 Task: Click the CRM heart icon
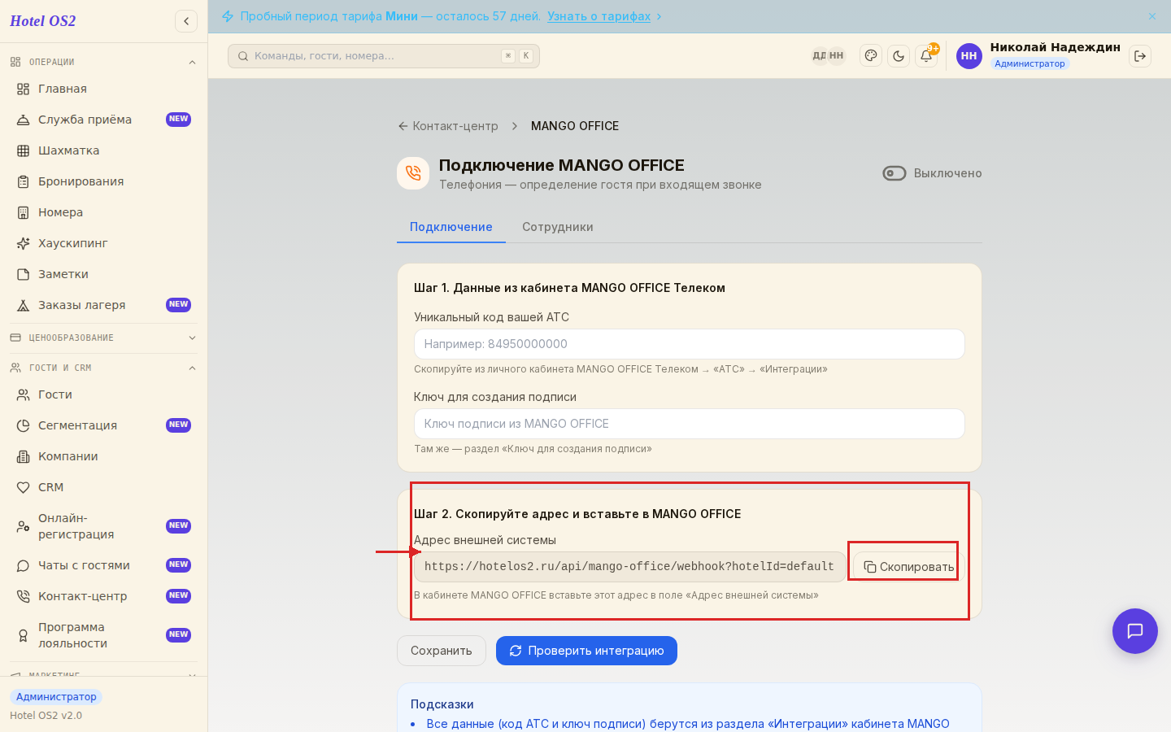pyautogui.click(x=23, y=487)
